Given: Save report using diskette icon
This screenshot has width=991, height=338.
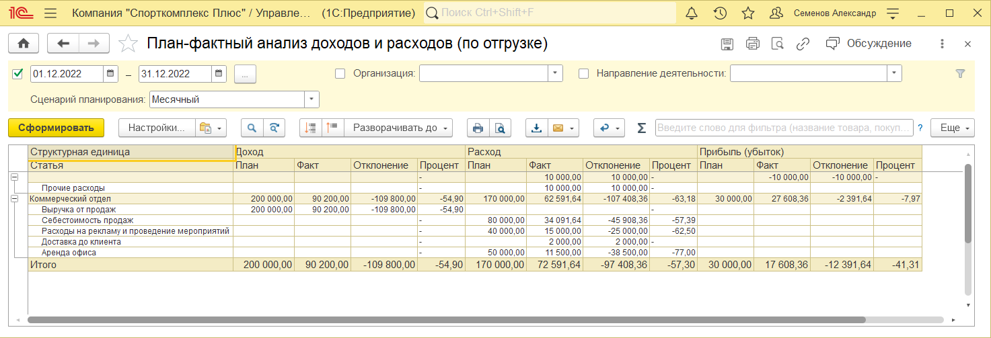Looking at the screenshot, I should pyautogui.click(x=727, y=44).
